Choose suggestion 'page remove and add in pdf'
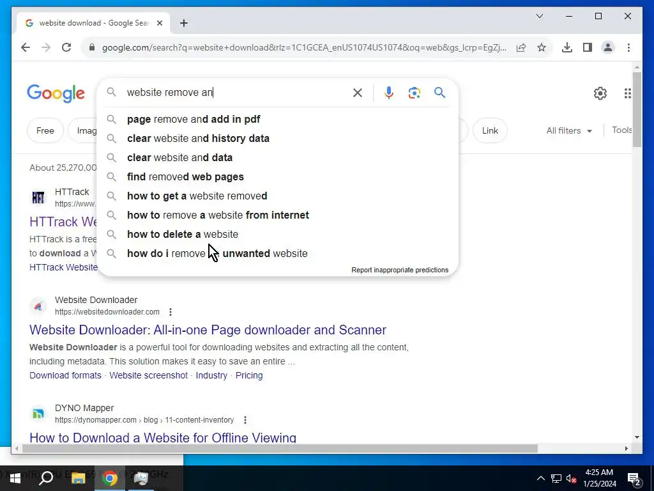The width and height of the screenshot is (654, 491). tap(277, 120)
